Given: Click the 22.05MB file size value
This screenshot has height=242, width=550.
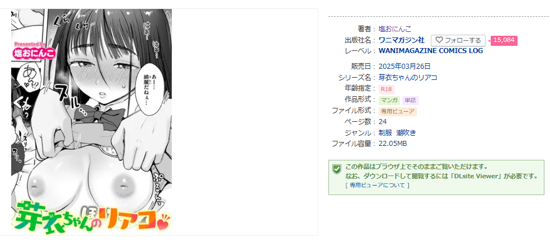Looking at the screenshot, I should point(393,144).
